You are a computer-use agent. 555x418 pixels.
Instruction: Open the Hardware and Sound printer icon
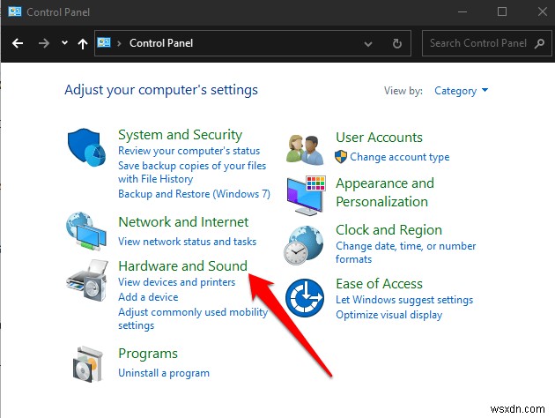pos(87,280)
